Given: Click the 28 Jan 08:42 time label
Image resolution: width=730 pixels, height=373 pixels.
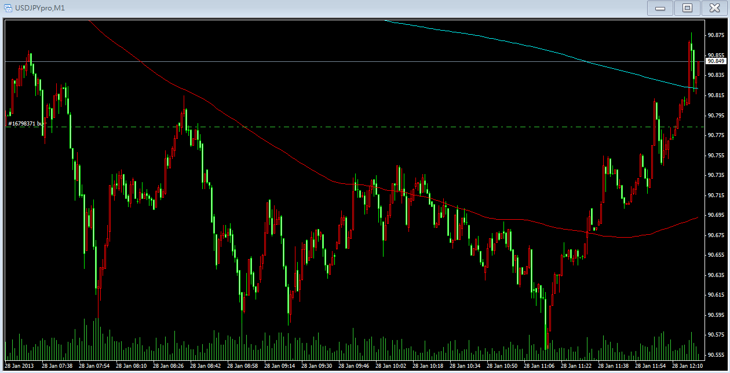Looking at the screenshot, I should point(206,366).
